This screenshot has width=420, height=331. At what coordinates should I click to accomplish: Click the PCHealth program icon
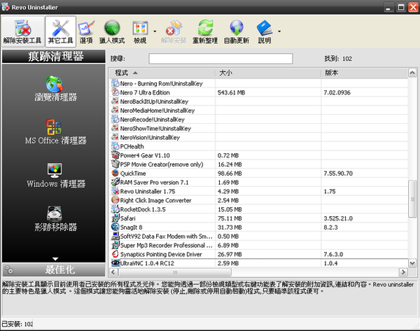coord(115,146)
